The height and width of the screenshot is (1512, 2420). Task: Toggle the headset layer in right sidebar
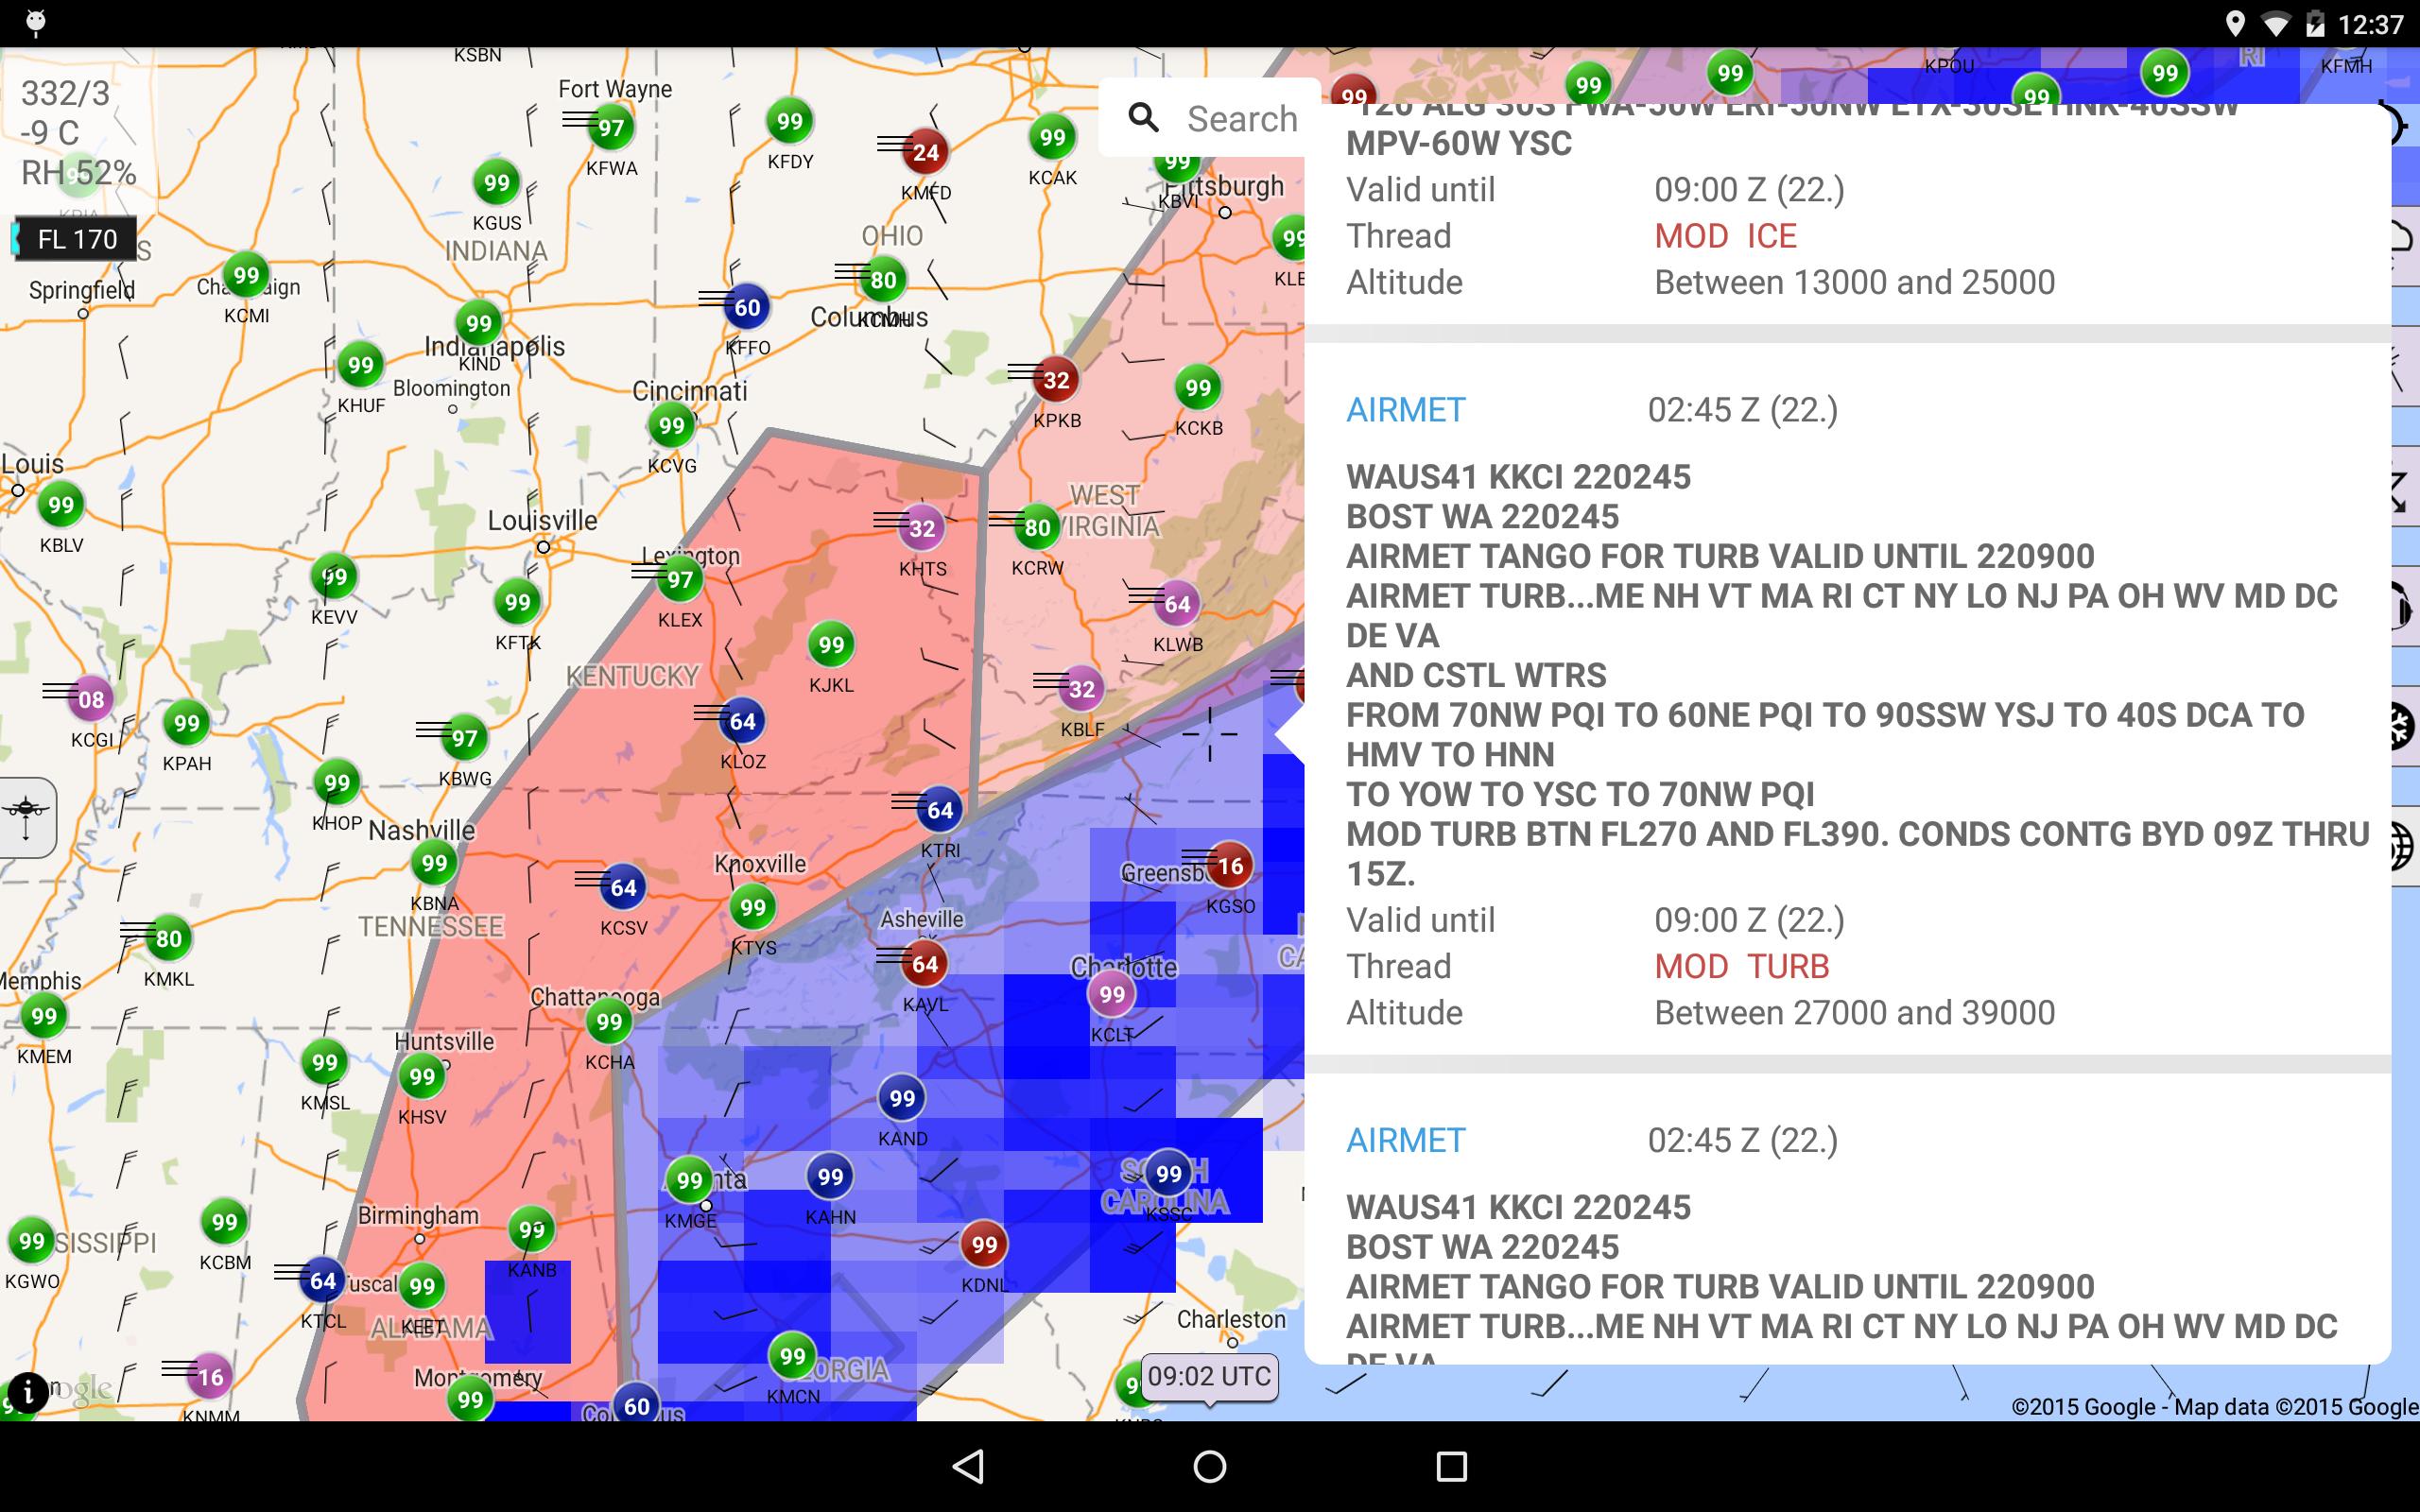coord(2404,605)
